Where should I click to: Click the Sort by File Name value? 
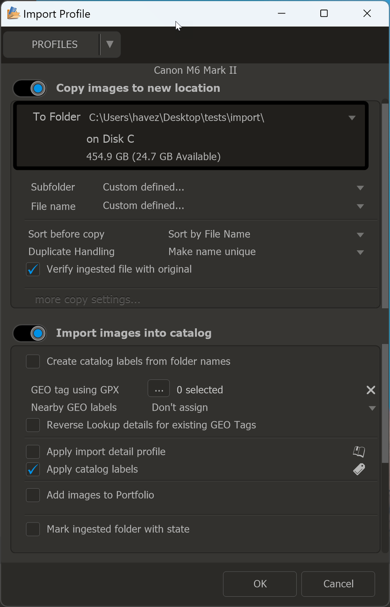click(x=209, y=234)
